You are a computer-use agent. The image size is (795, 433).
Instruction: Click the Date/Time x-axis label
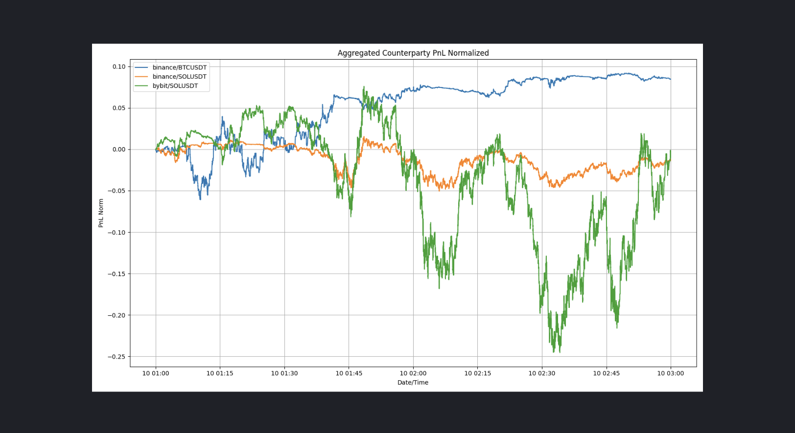pyautogui.click(x=413, y=383)
